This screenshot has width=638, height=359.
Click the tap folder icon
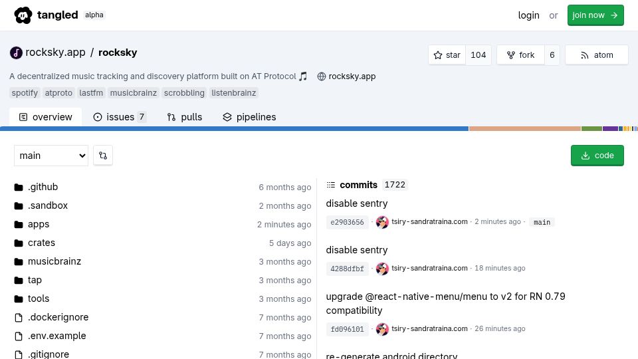tap(19, 281)
